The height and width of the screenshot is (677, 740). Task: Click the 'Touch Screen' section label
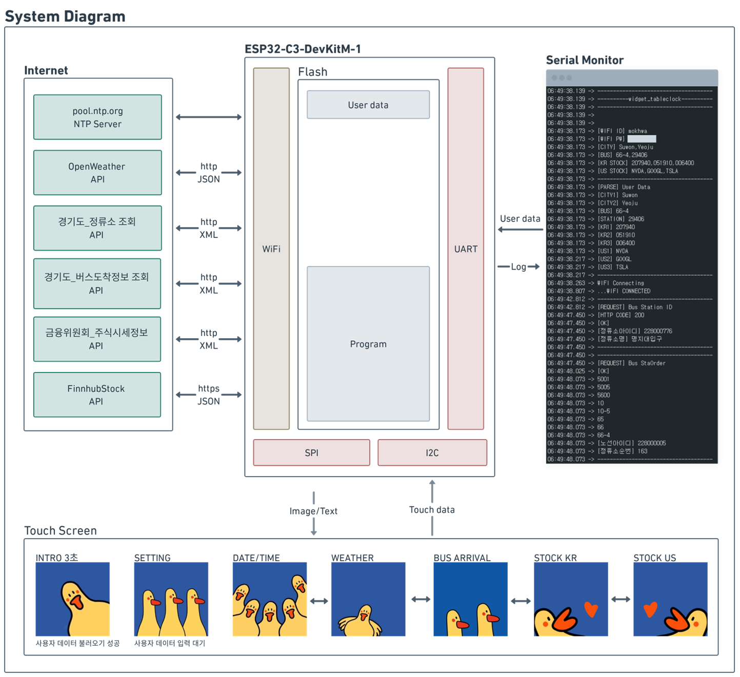61,530
